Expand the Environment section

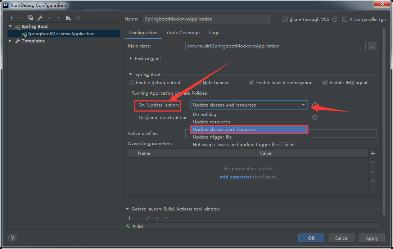coord(131,59)
